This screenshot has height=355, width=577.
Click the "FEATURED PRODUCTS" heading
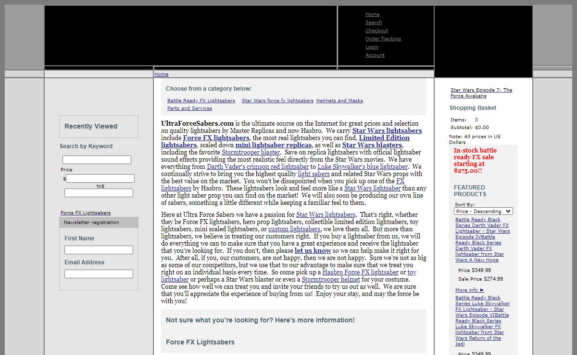pyautogui.click(x=470, y=191)
